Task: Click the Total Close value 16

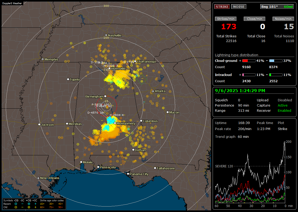Action: [263, 41]
